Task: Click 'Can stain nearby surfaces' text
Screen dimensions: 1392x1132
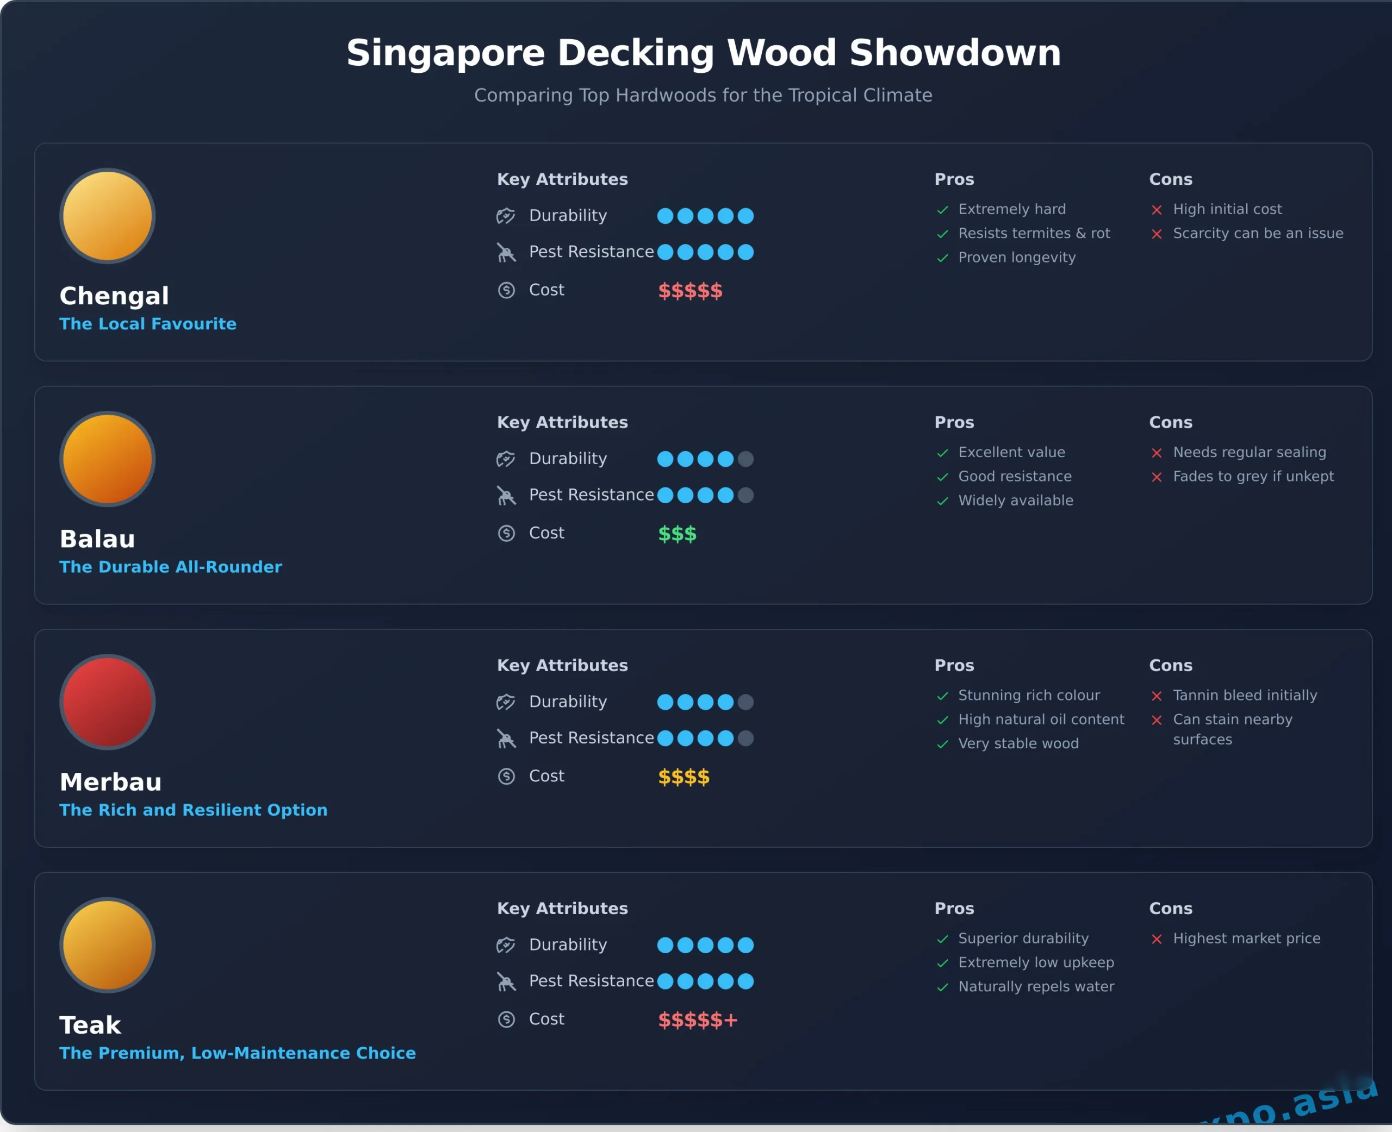Action: pyautogui.click(x=1233, y=730)
